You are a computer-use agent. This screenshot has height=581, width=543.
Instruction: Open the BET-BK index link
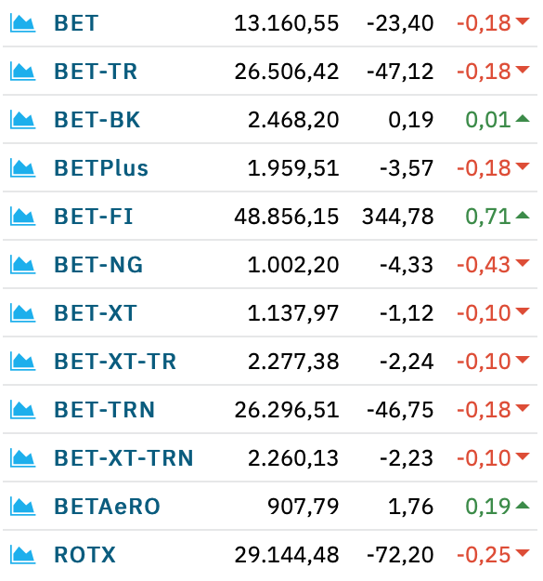click(97, 120)
